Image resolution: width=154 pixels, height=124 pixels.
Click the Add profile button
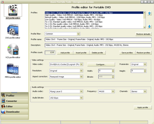65,53
